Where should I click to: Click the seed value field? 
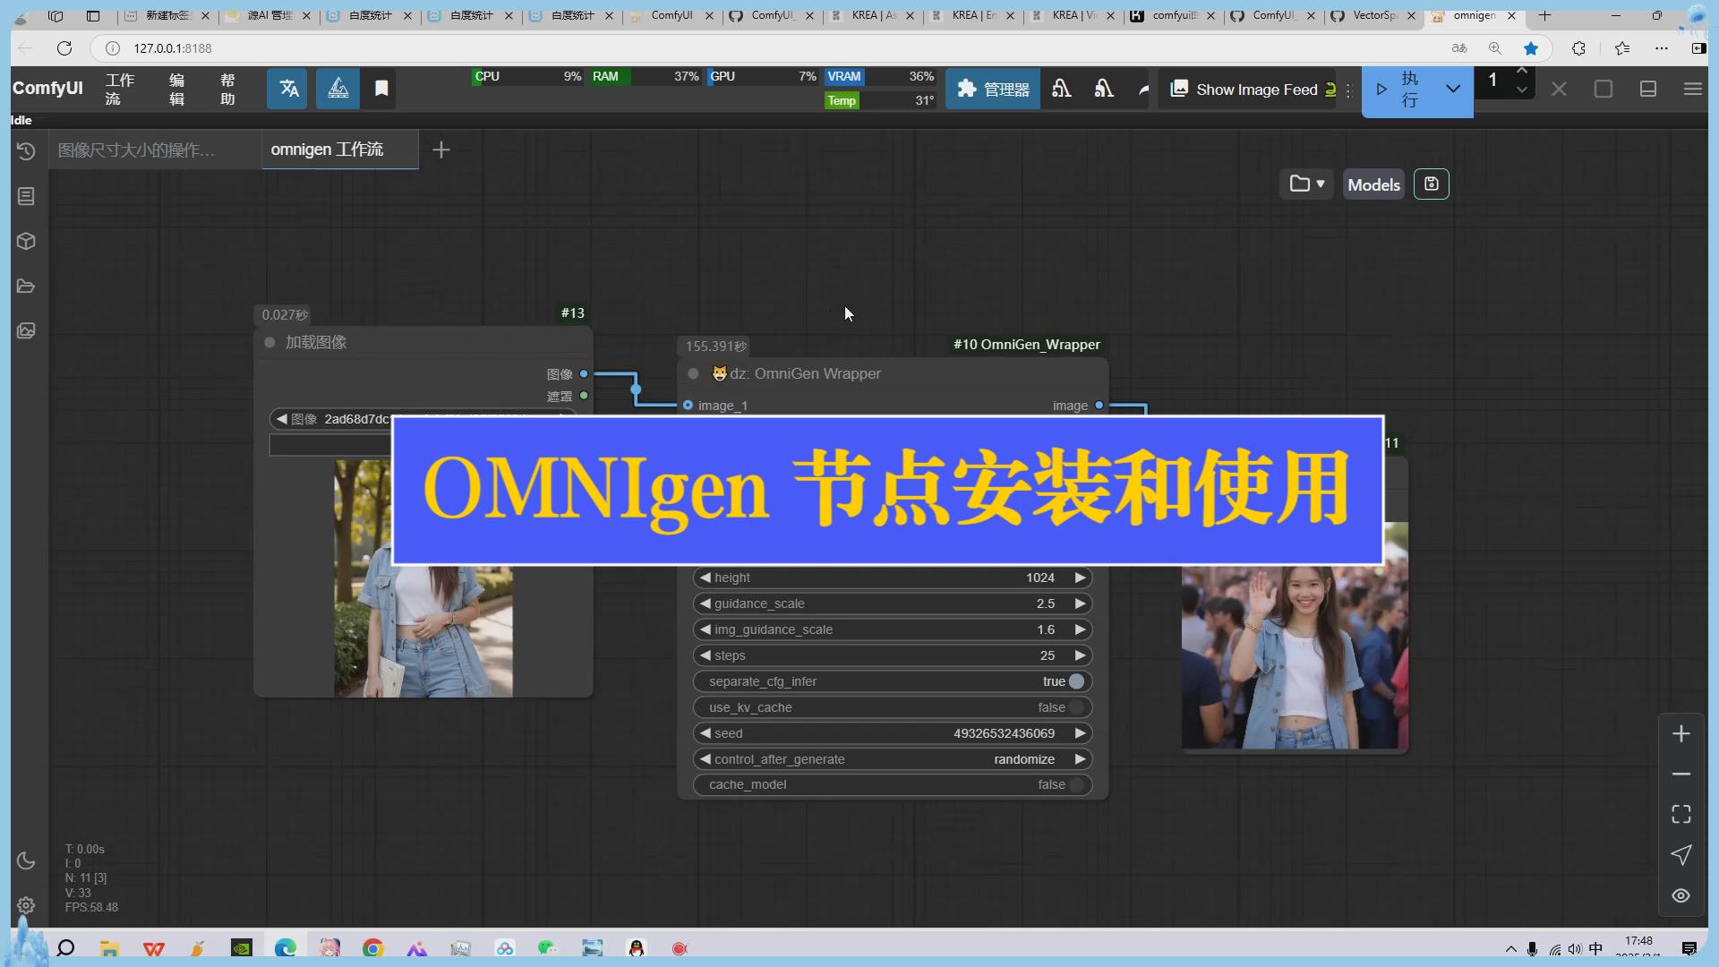pos(893,733)
